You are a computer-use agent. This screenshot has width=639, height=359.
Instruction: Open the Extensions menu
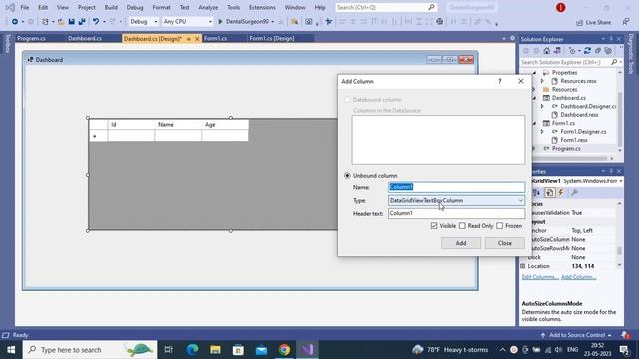pos(262,7)
